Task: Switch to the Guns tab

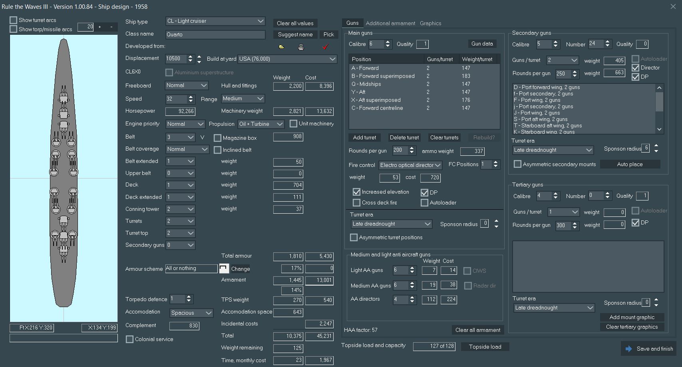Action: [x=352, y=23]
